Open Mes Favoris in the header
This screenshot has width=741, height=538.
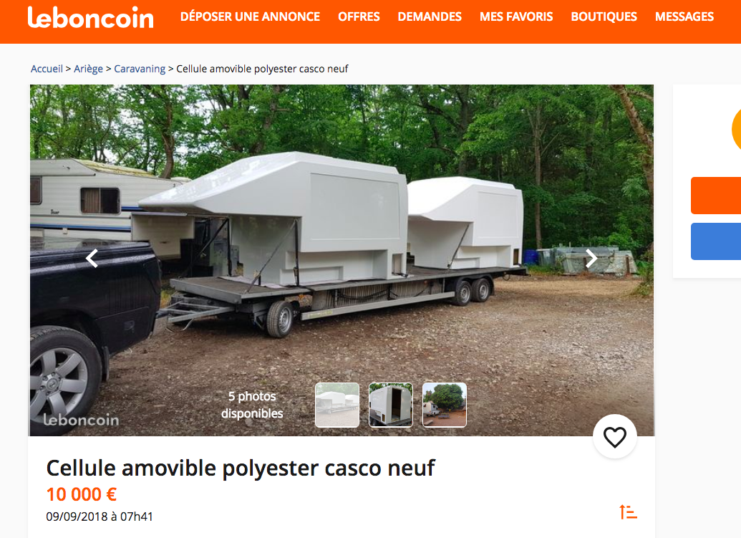(516, 17)
